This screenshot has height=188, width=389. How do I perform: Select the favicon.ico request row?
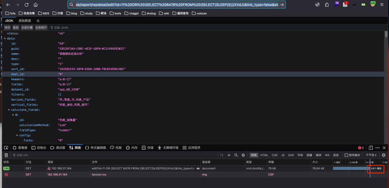click(194, 174)
